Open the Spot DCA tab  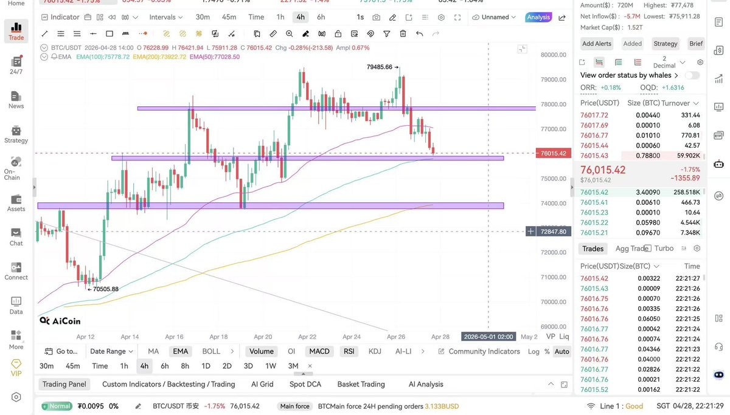coord(305,384)
